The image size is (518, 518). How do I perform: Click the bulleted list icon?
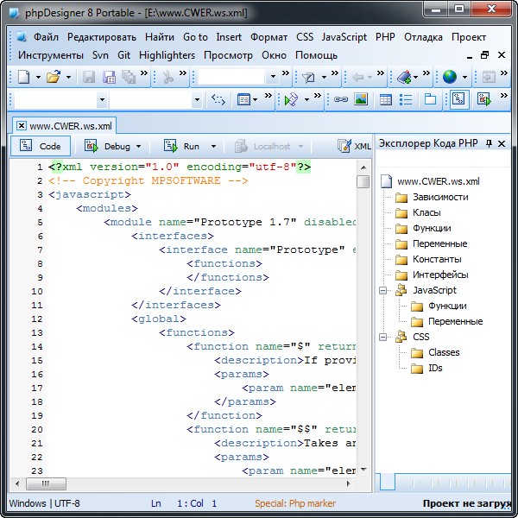click(x=405, y=100)
